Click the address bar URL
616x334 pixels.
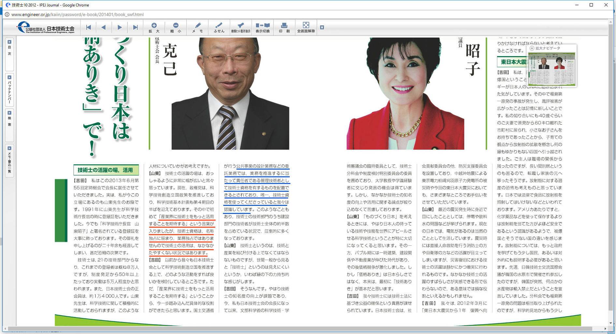[78, 14]
